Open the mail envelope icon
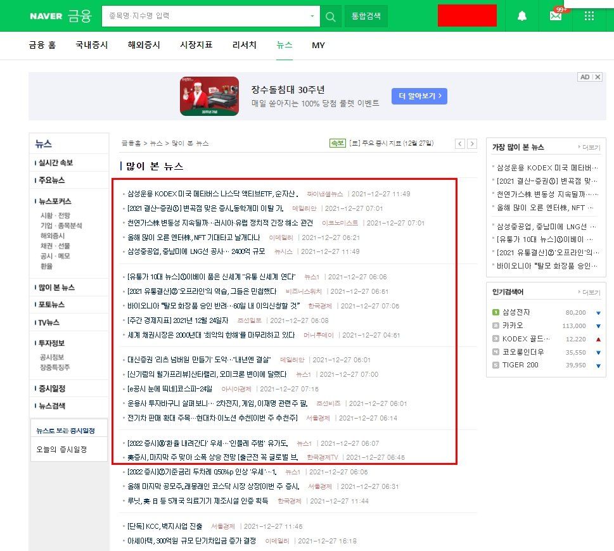This screenshot has width=614, height=551. click(x=556, y=16)
